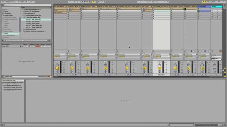Viewport: 227px width, 127px height.
Task: Launch the playing clip in No Money track
Action: point(185,9)
